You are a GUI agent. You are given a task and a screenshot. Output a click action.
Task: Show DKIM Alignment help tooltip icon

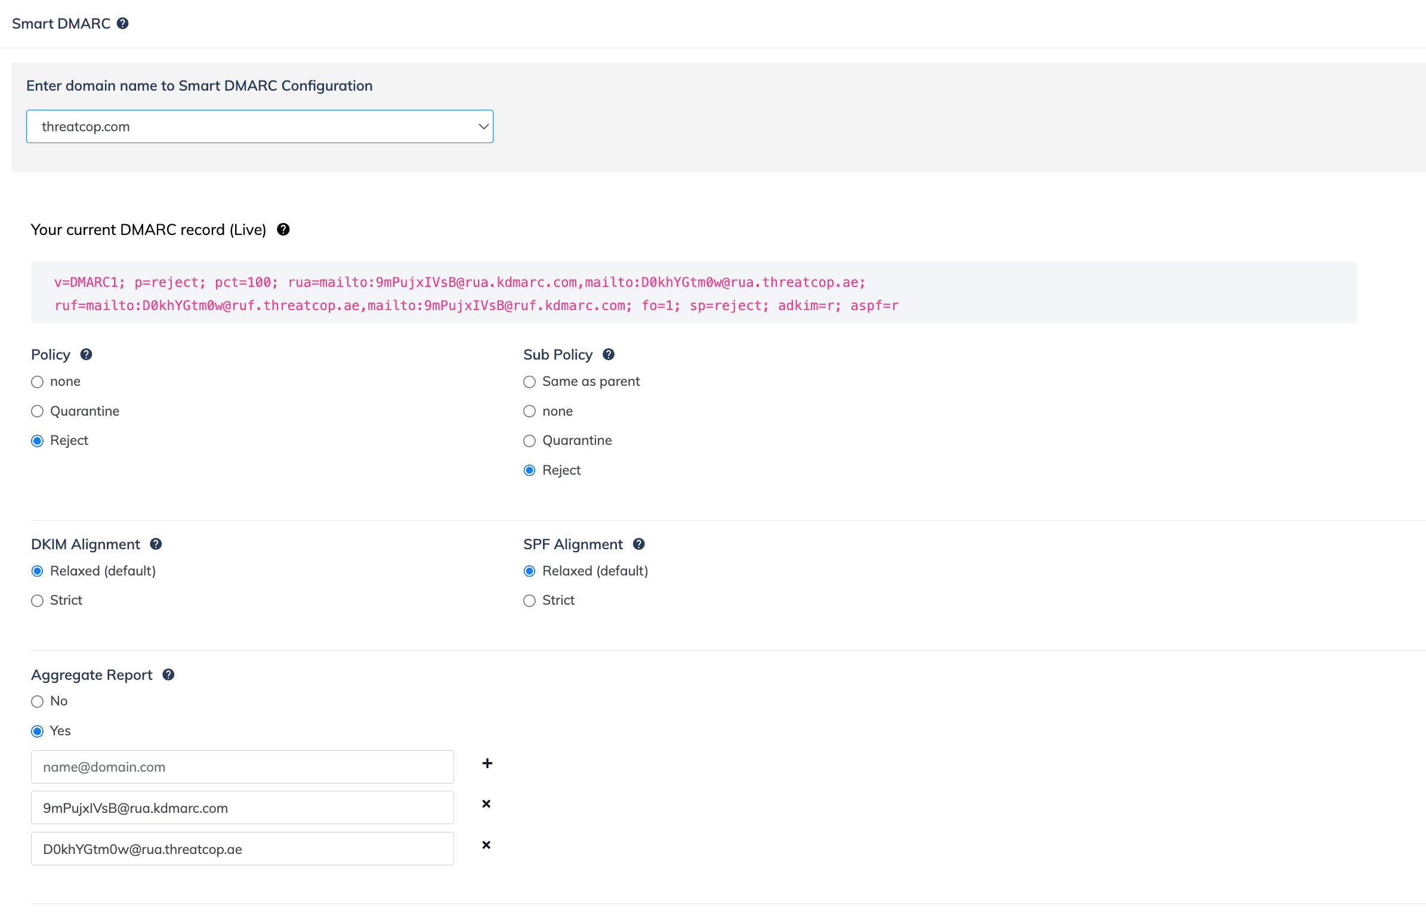coord(156,544)
